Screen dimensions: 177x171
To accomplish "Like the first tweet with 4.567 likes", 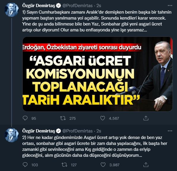I will tap(103, 118).
